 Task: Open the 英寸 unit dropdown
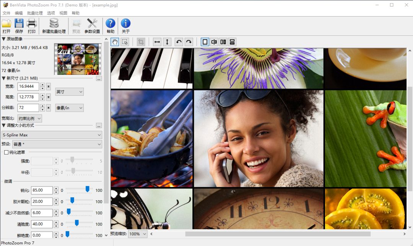click(x=70, y=92)
